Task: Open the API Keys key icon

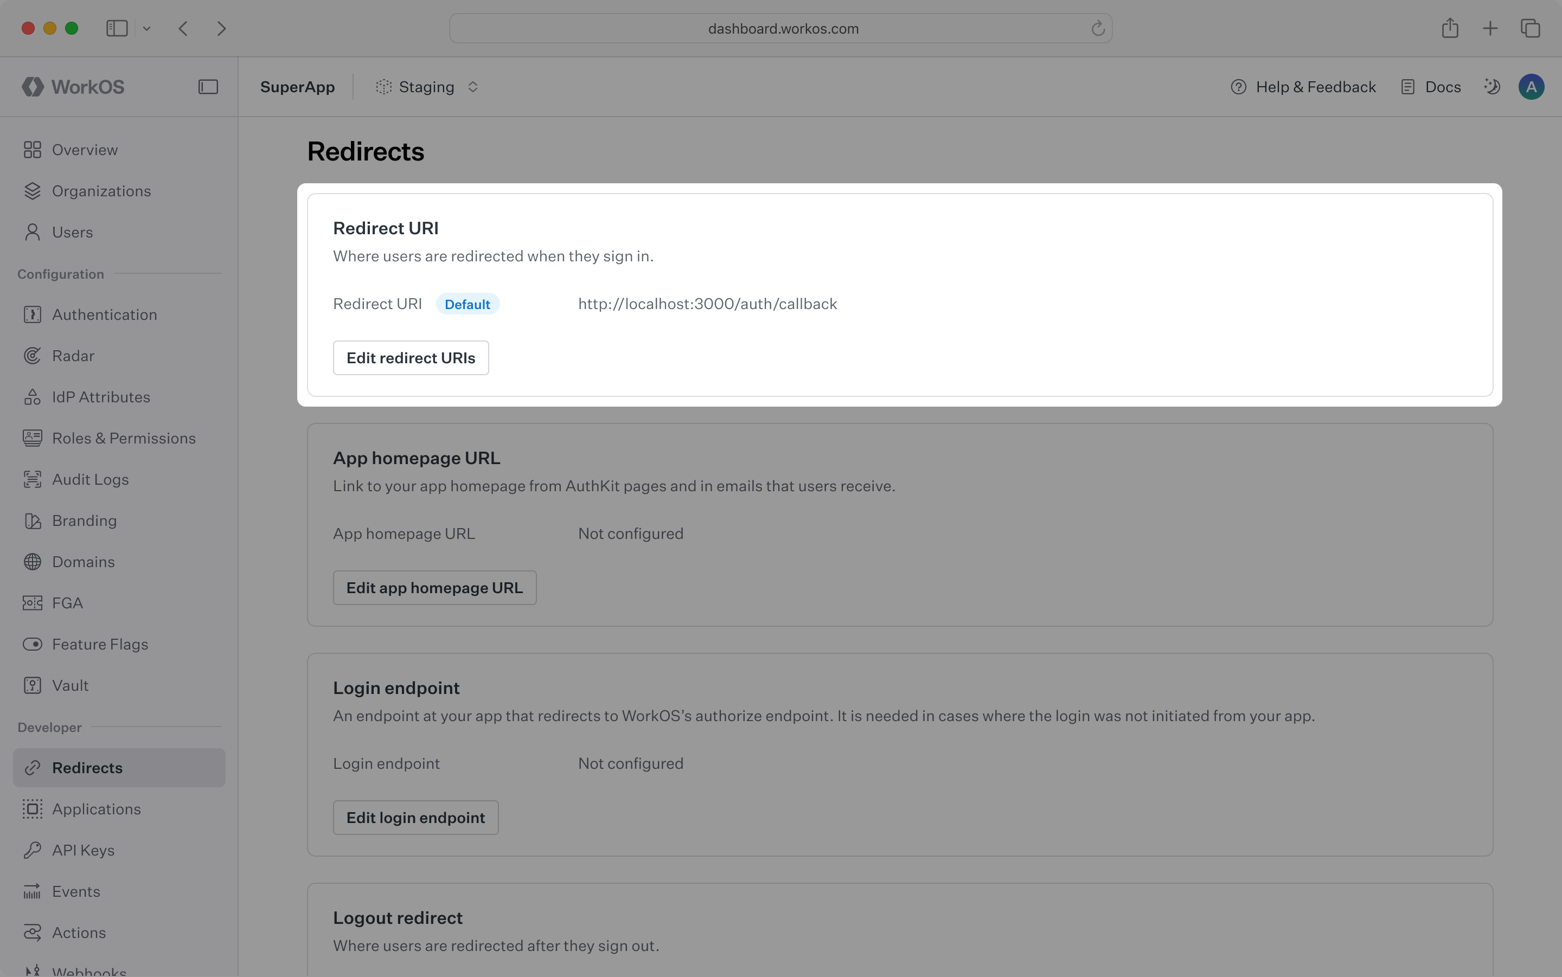Action: (x=33, y=850)
